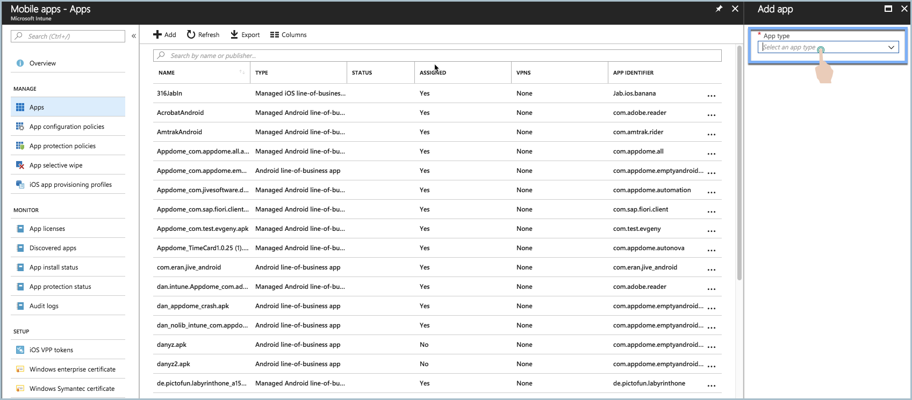Click the Windows Symantec certificate icon

point(20,389)
